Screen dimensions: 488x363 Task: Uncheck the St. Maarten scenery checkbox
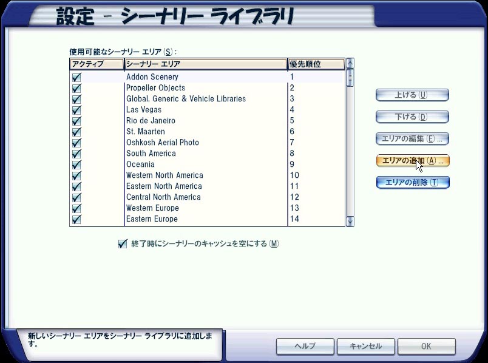(76, 132)
